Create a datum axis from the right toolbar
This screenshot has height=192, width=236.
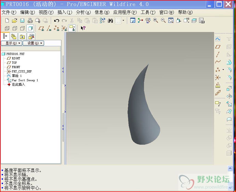(218, 54)
